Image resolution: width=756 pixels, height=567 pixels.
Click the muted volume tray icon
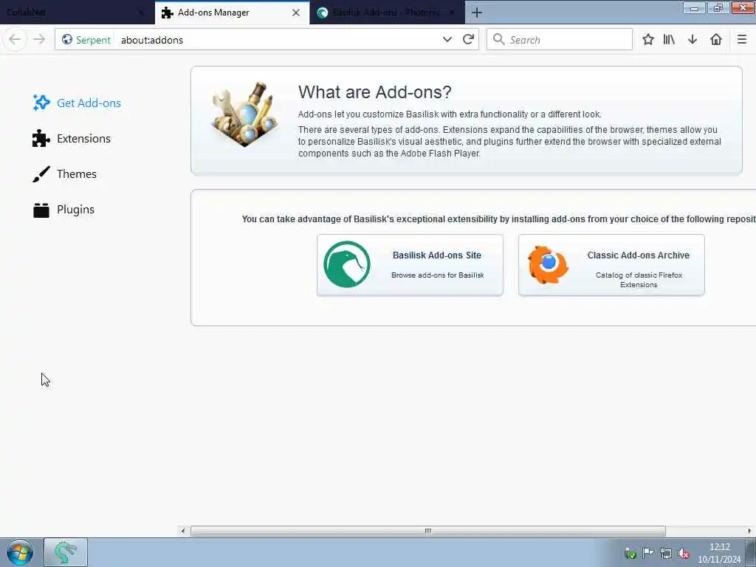point(683,553)
